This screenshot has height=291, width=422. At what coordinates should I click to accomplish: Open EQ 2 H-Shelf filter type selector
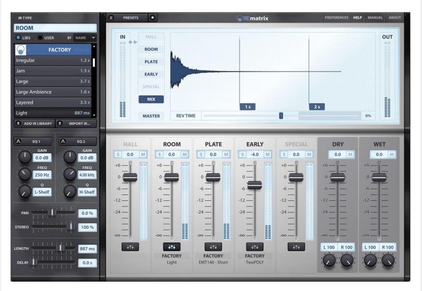coord(87,192)
